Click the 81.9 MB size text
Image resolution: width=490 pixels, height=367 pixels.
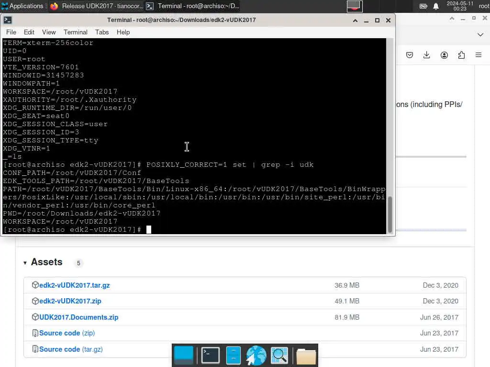(347, 317)
